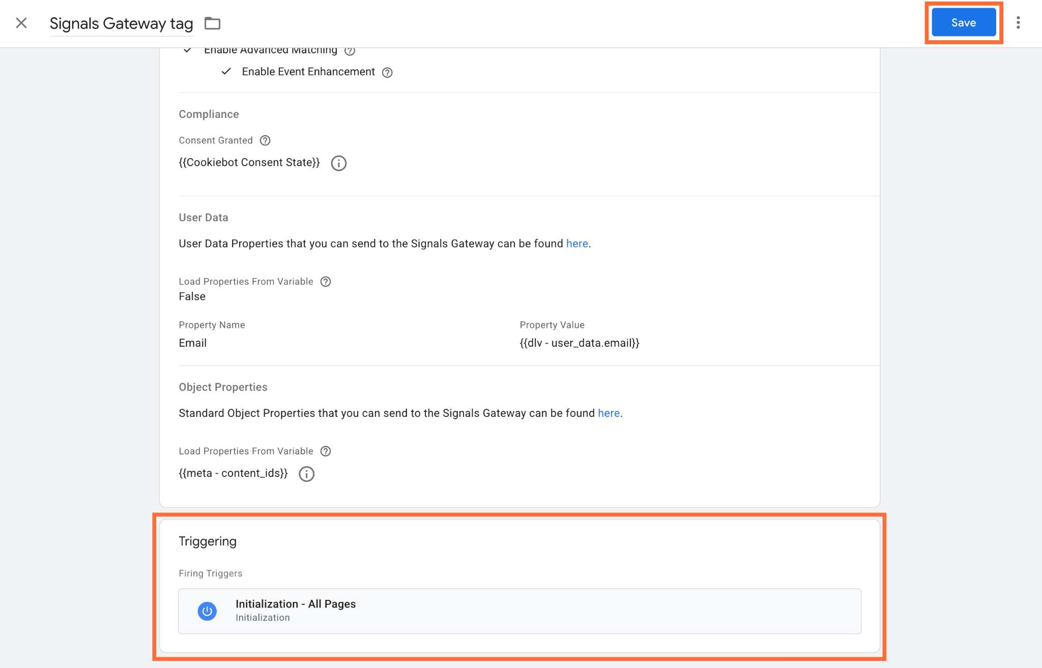Select the Initialization - All Pages trigger
The height and width of the screenshot is (668, 1042).
[x=519, y=611]
